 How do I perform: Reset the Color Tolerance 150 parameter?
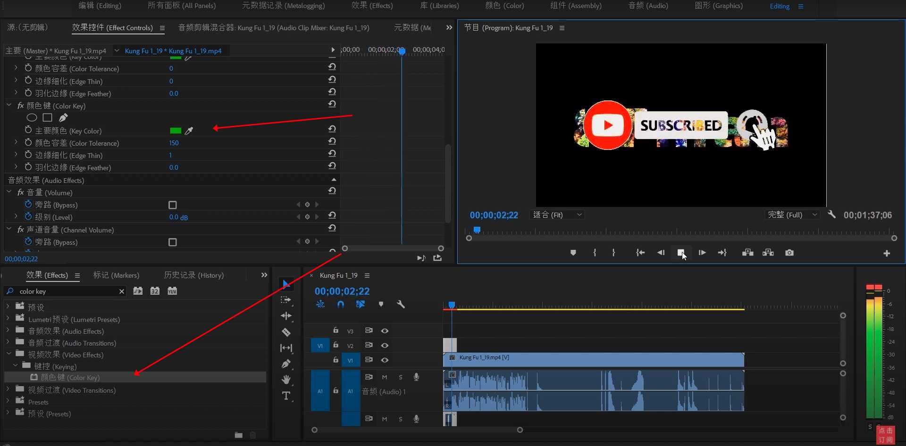332,141
